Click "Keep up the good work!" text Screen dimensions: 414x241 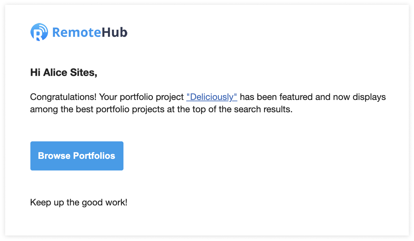point(79,203)
